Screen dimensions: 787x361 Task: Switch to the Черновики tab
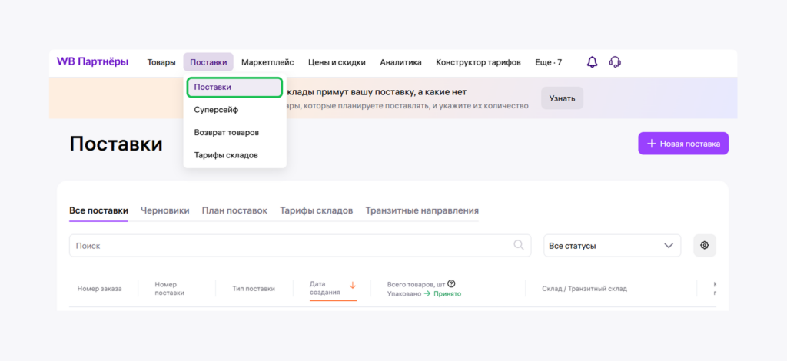point(165,210)
